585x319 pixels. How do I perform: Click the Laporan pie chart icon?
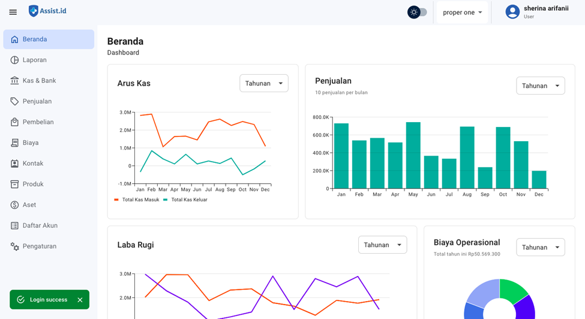tap(14, 60)
